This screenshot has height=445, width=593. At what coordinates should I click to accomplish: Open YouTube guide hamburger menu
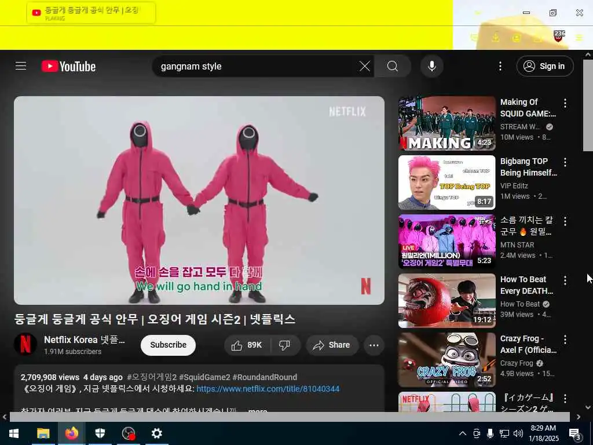click(x=21, y=66)
